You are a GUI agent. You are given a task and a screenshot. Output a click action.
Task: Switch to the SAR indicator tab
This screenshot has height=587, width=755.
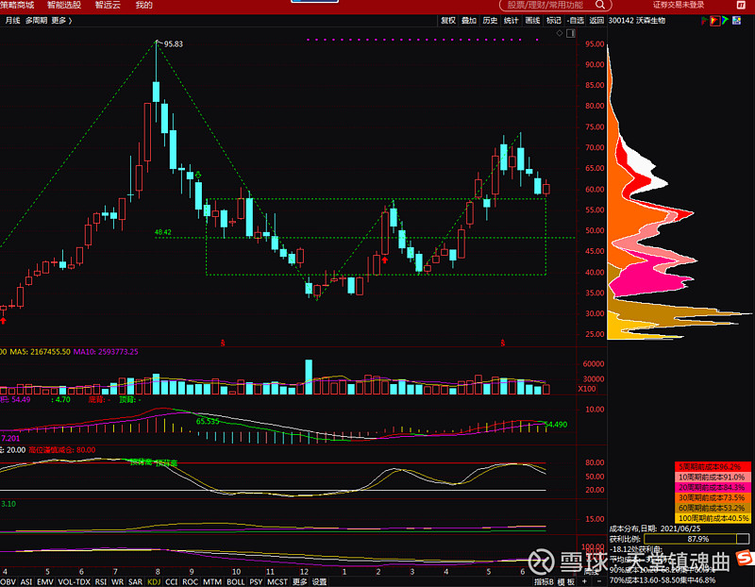(135, 581)
